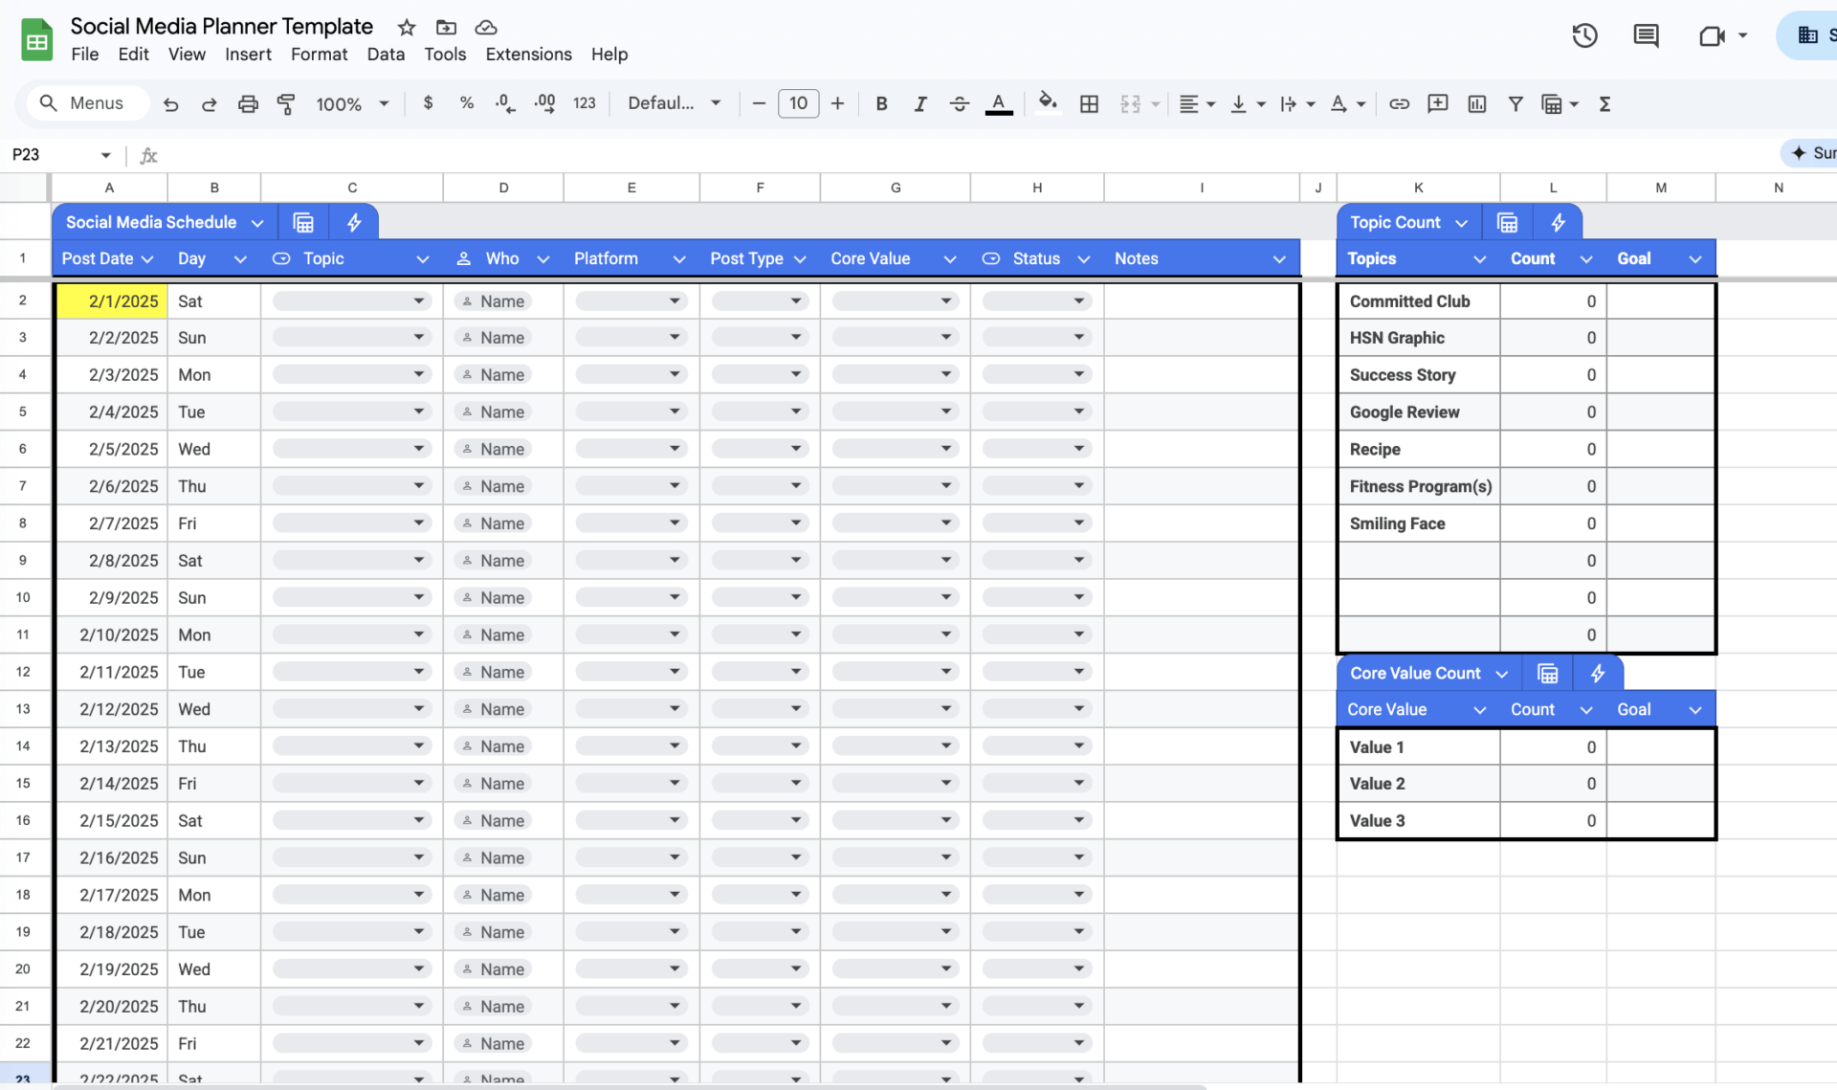Open vertical align options

[1247, 103]
